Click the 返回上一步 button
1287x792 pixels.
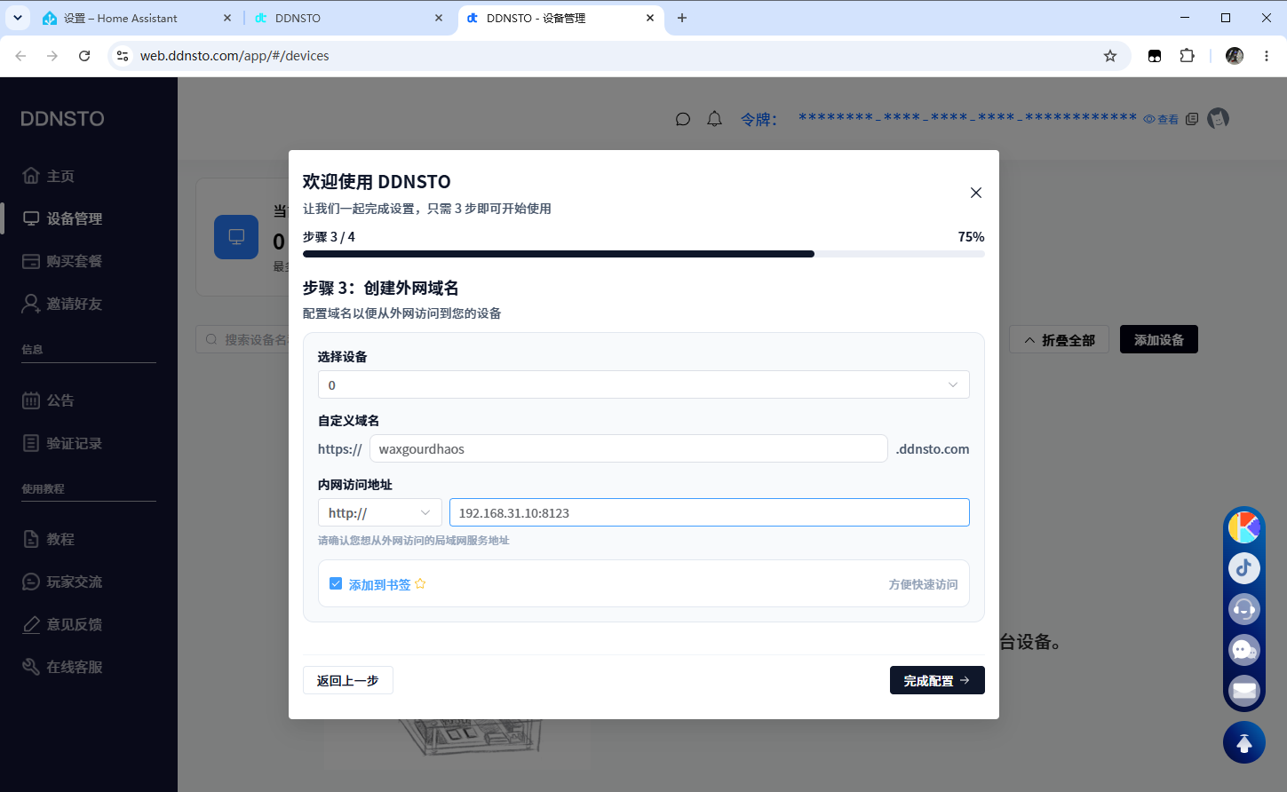348,680
